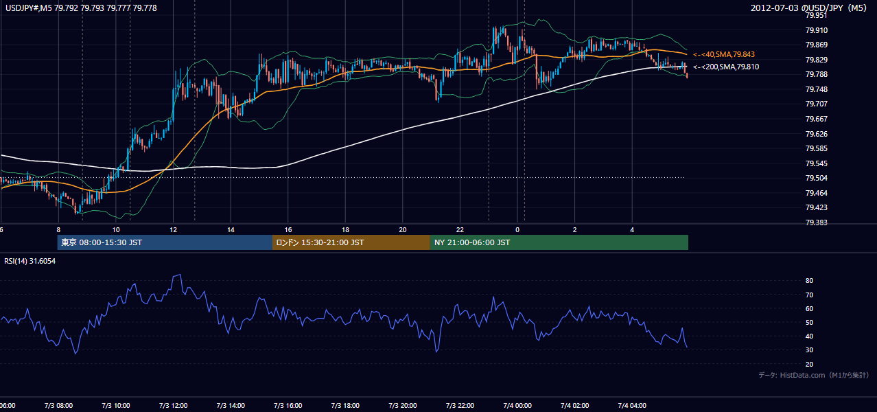The height and width of the screenshot is (412, 877).
Task: Click the London 15:30-21:00 JST session bar
Action: (351, 242)
